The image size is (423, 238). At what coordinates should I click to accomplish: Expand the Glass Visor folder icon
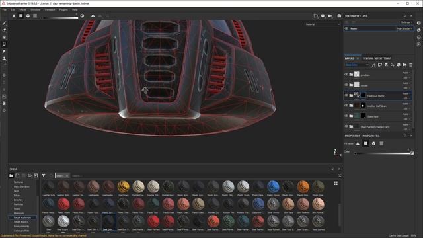pyautogui.click(x=351, y=116)
